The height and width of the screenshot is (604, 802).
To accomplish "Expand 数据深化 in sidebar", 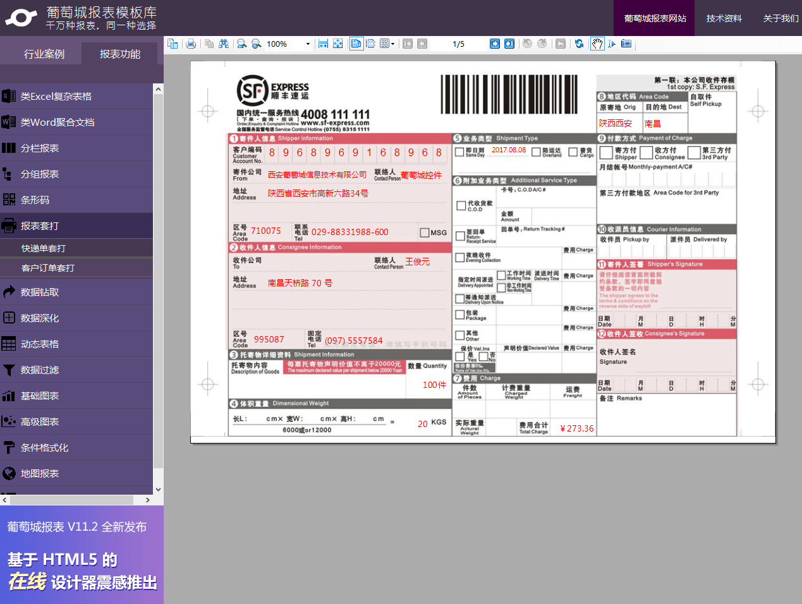I will click(x=76, y=318).
